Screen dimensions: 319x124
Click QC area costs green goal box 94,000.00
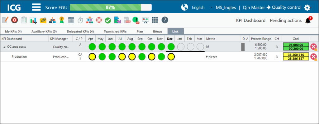(x=296, y=45)
